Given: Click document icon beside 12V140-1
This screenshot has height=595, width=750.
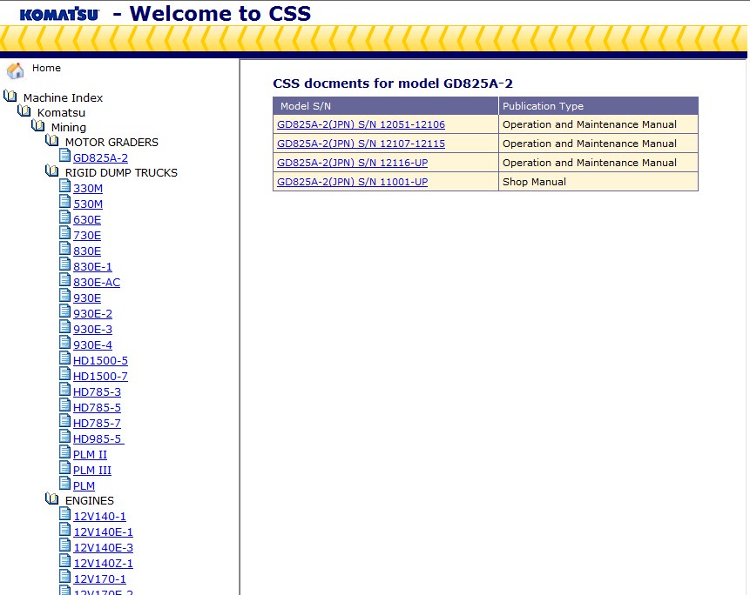Looking at the screenshot, I should (x=65, y=514).
